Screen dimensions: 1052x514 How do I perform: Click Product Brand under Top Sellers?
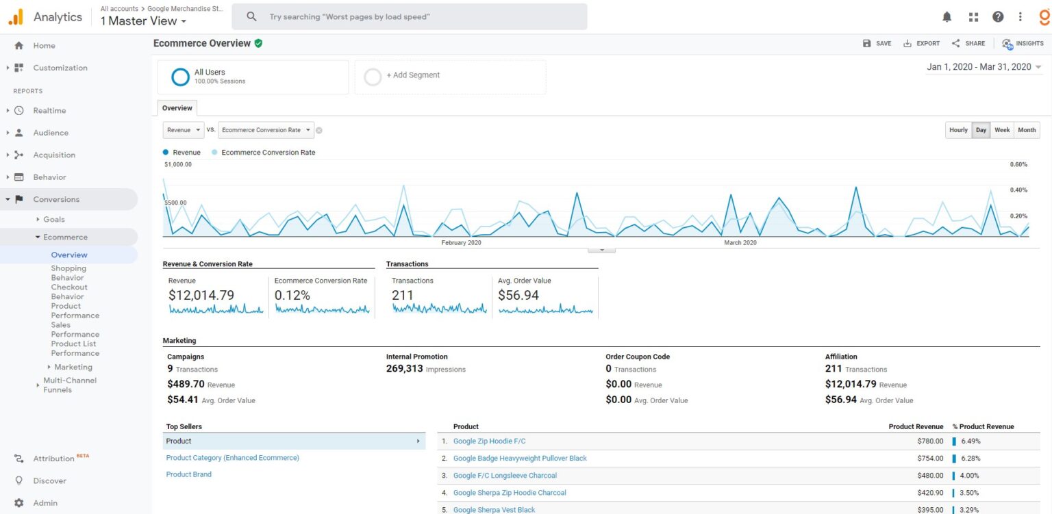[188, 474]
